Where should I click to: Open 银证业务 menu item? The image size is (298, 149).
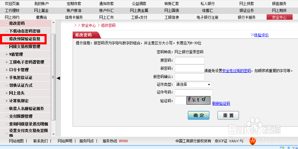click(x=247, y=11)
